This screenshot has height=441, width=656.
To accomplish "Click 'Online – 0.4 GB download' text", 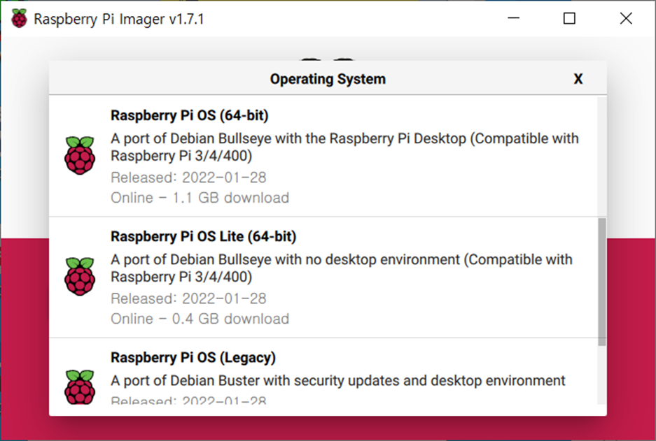I will click(x=200, y=319).
